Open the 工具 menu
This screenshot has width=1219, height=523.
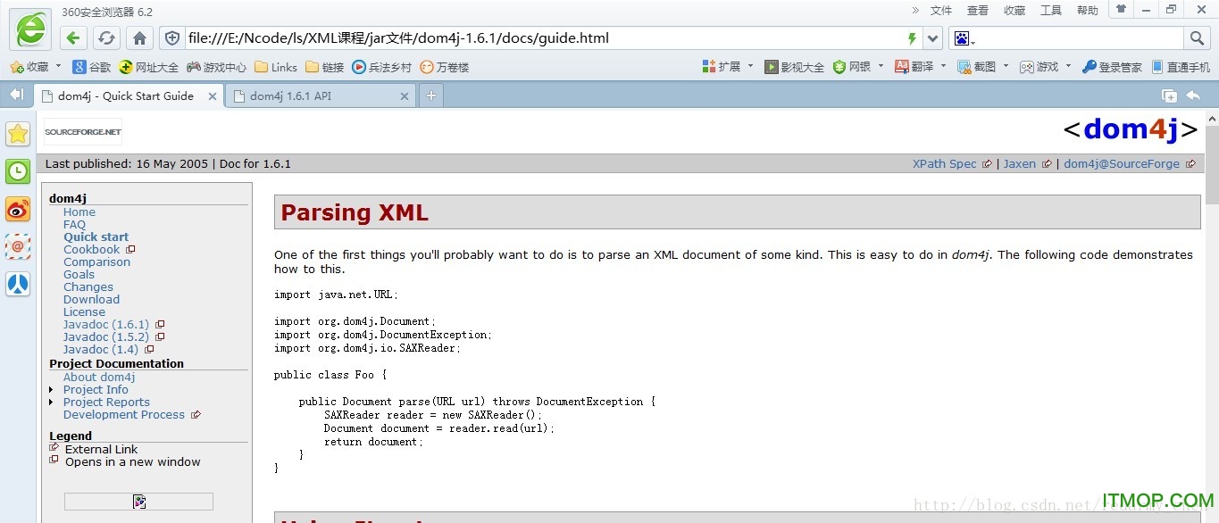click(1050, 11)
